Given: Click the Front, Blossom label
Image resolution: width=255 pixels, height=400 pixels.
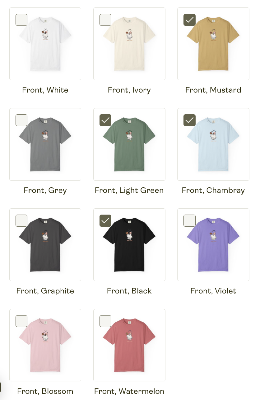Looking at the screenshot, I should click(45, 391).
